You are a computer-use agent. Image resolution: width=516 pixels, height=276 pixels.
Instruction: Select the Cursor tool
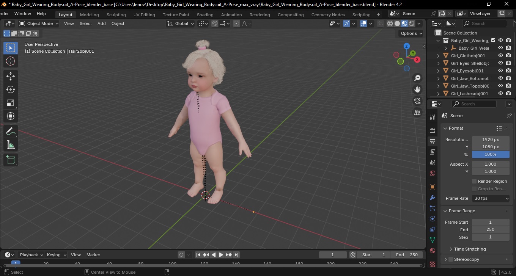(11, 61)
